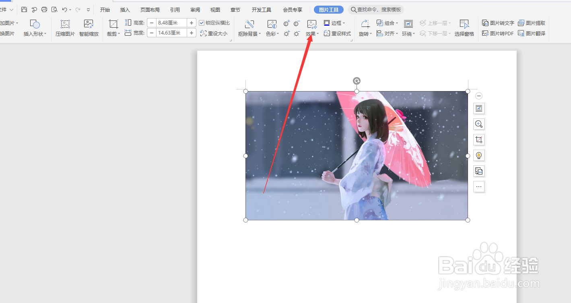
Task: Click 图片转PDF button
Action: [x=498, y=34]
